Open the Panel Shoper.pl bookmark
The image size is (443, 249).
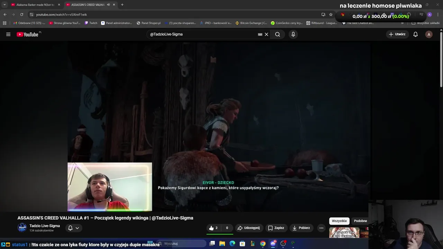[149, 23]
